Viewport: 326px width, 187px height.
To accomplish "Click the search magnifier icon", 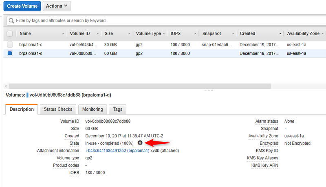I will (x=11, y=20).
